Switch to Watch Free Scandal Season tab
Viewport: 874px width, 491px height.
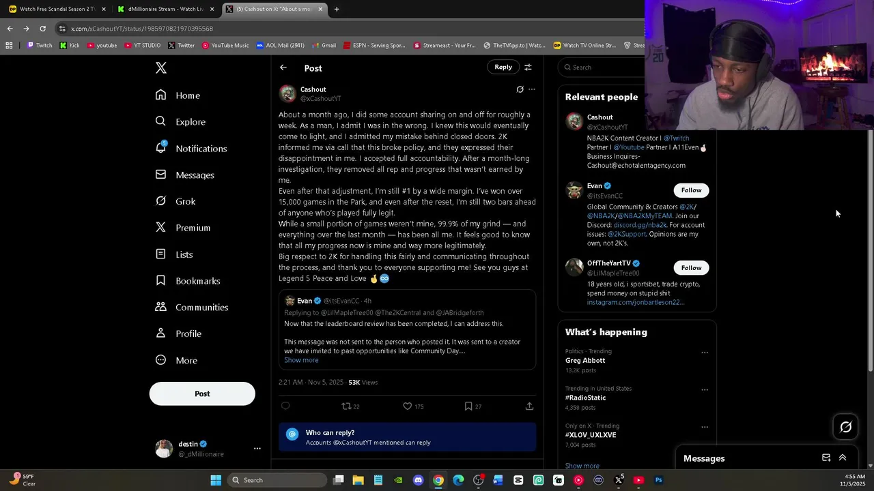click(57, 9)
